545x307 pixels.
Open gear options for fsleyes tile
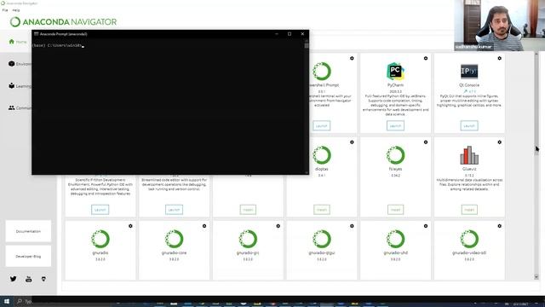click(426, 142)
